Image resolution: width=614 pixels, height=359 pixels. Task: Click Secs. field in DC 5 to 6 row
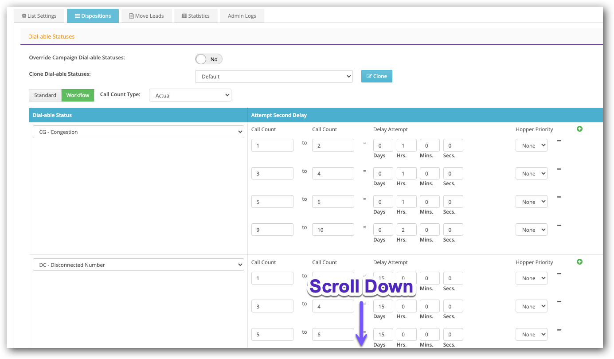click(453, 335)
